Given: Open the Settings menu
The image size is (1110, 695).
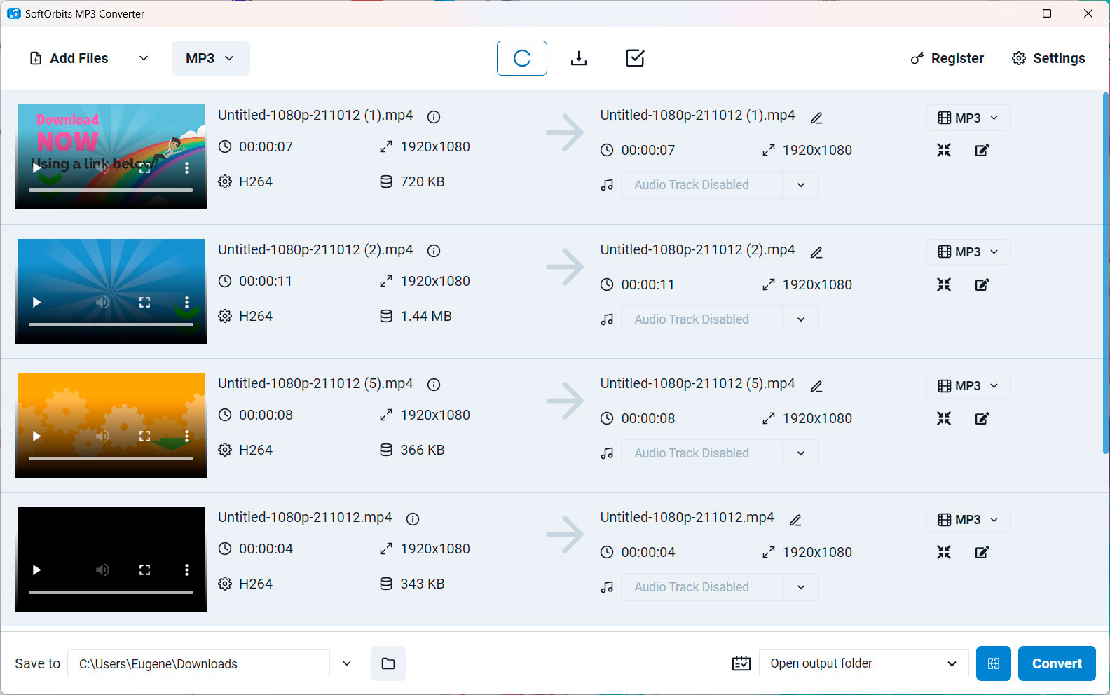Looking at the screenshot, I should pos(1048,58).
